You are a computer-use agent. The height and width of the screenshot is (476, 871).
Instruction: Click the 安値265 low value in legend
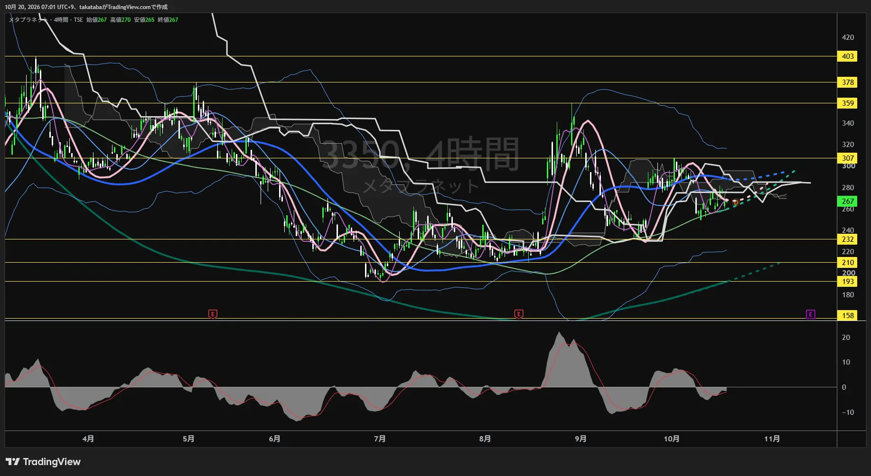click(144, 20)
